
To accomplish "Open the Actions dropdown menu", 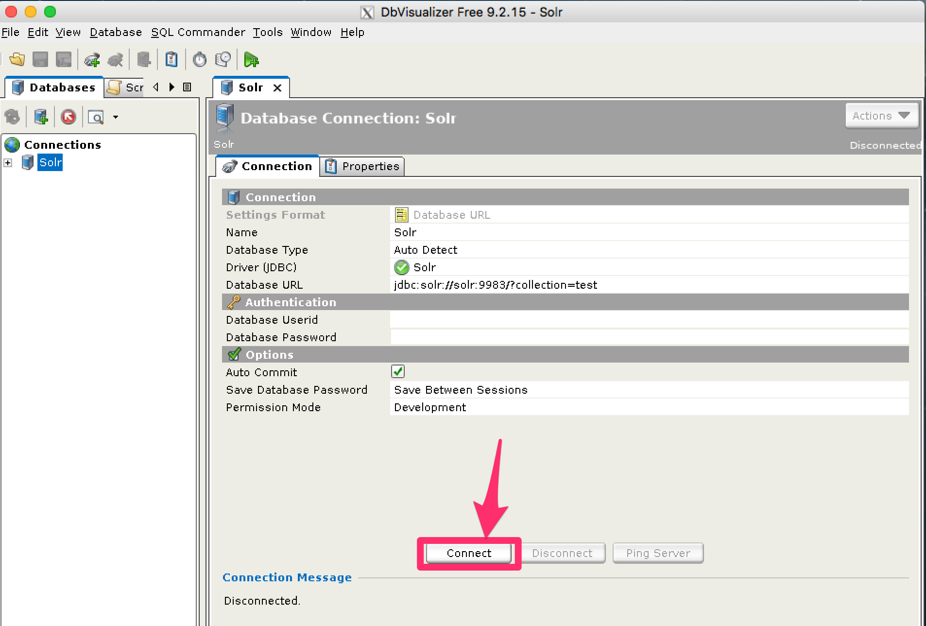I will point(881,116).
